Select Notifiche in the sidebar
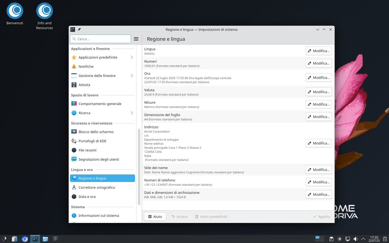The width and height of the screenshot is (389, 243). pyautogui.click(x=86, y=66)
